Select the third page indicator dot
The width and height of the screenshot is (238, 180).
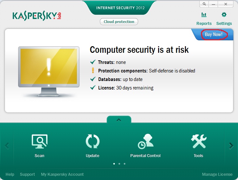click(124, 164)
